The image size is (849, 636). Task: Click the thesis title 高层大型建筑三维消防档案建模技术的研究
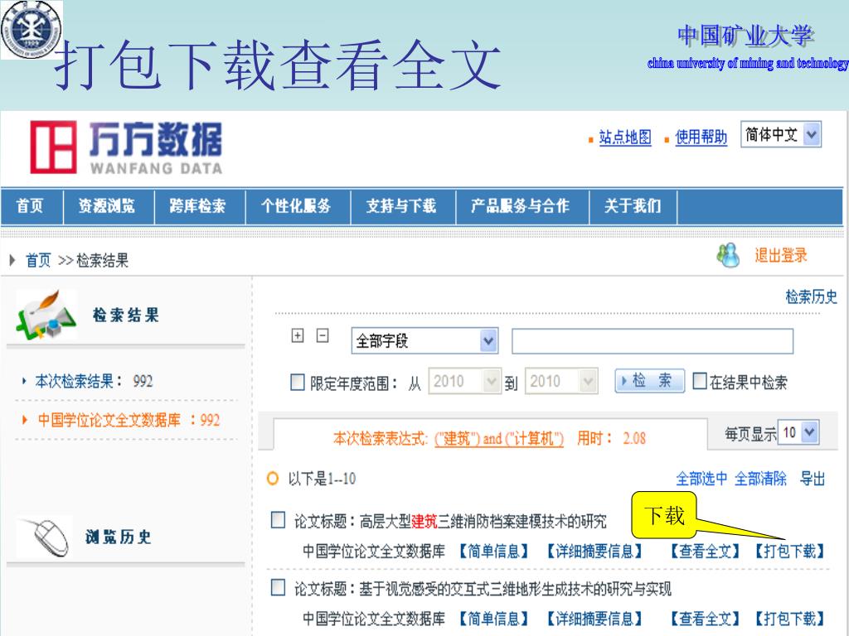483,521
